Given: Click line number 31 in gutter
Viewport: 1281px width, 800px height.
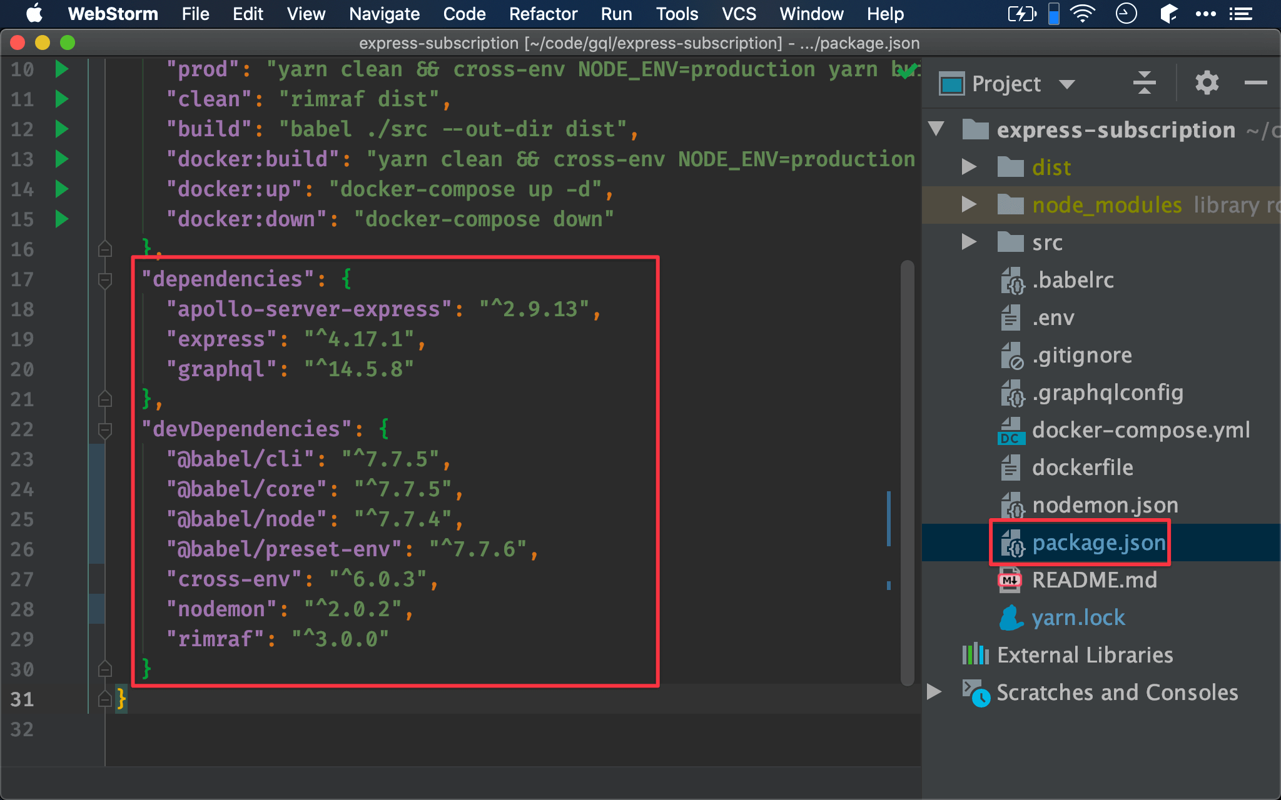Looking at the screenshot, I should coord(22,699).
